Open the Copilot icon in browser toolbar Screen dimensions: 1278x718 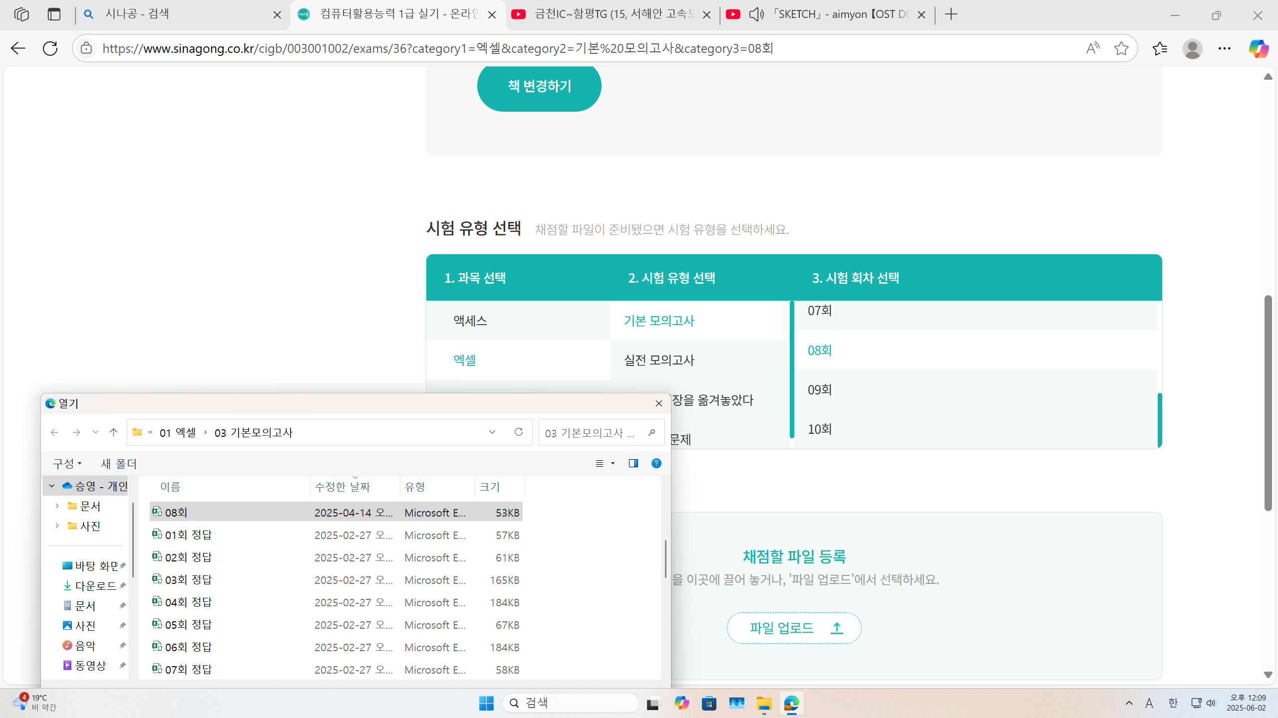pos(1258,48)
